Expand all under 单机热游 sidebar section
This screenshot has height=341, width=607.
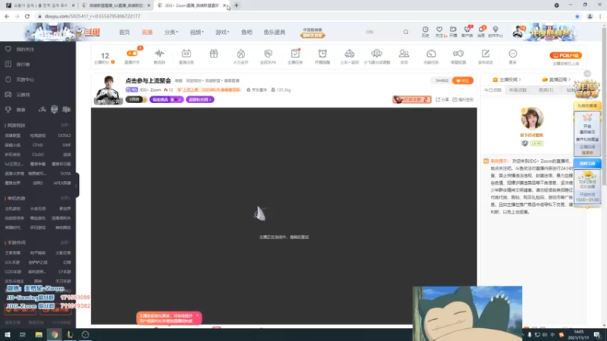[65, 198]
